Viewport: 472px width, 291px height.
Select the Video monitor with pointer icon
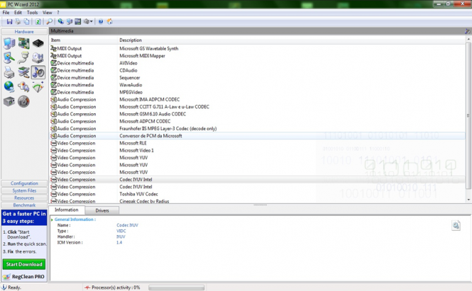click(x=9, y=57)
